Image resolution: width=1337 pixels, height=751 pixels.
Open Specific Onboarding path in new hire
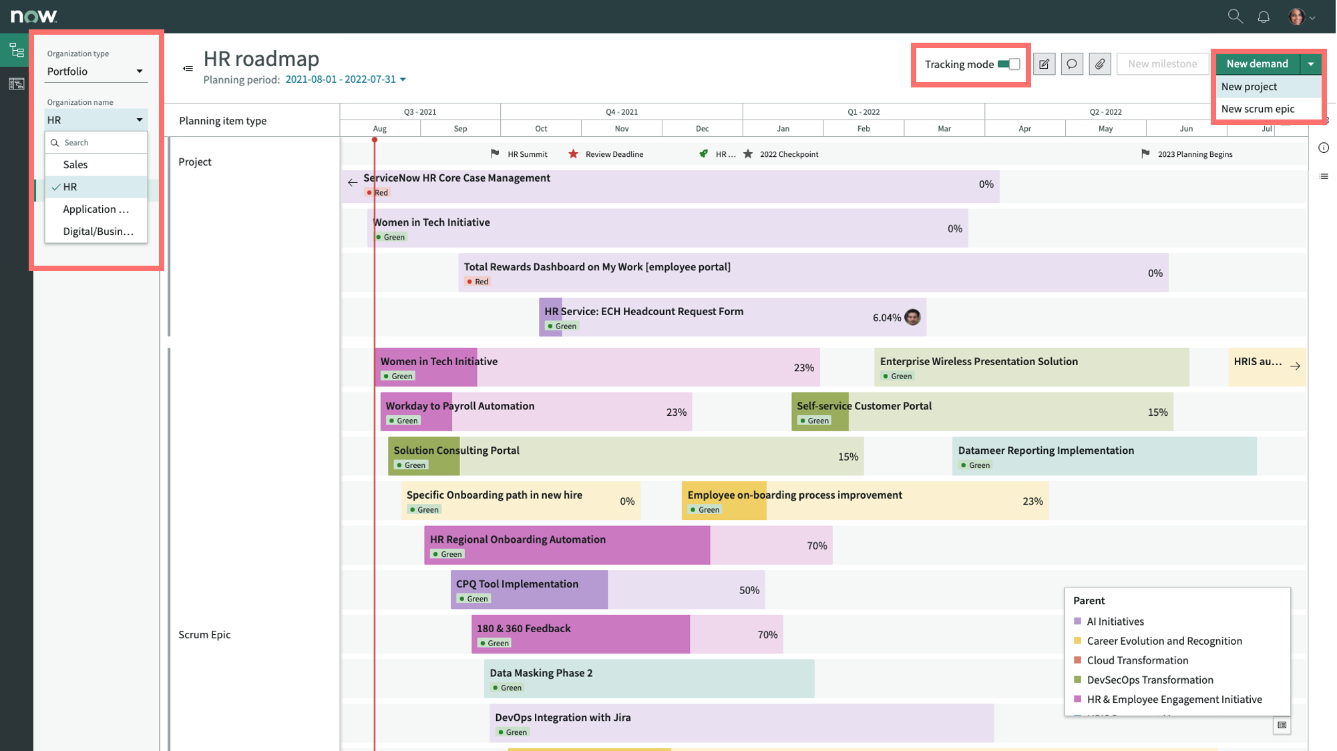[x=521, y=501]
